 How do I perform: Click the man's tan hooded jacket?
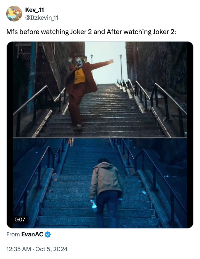[x=106, y=178]
